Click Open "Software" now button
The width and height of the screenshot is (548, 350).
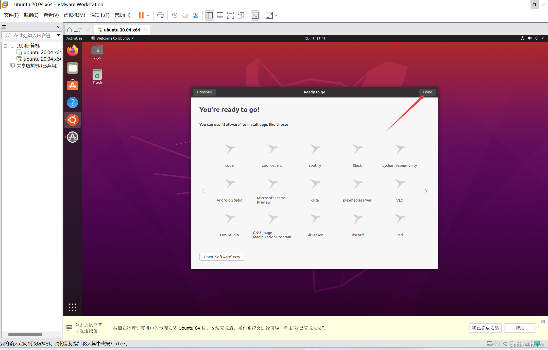tap(222, 257)
